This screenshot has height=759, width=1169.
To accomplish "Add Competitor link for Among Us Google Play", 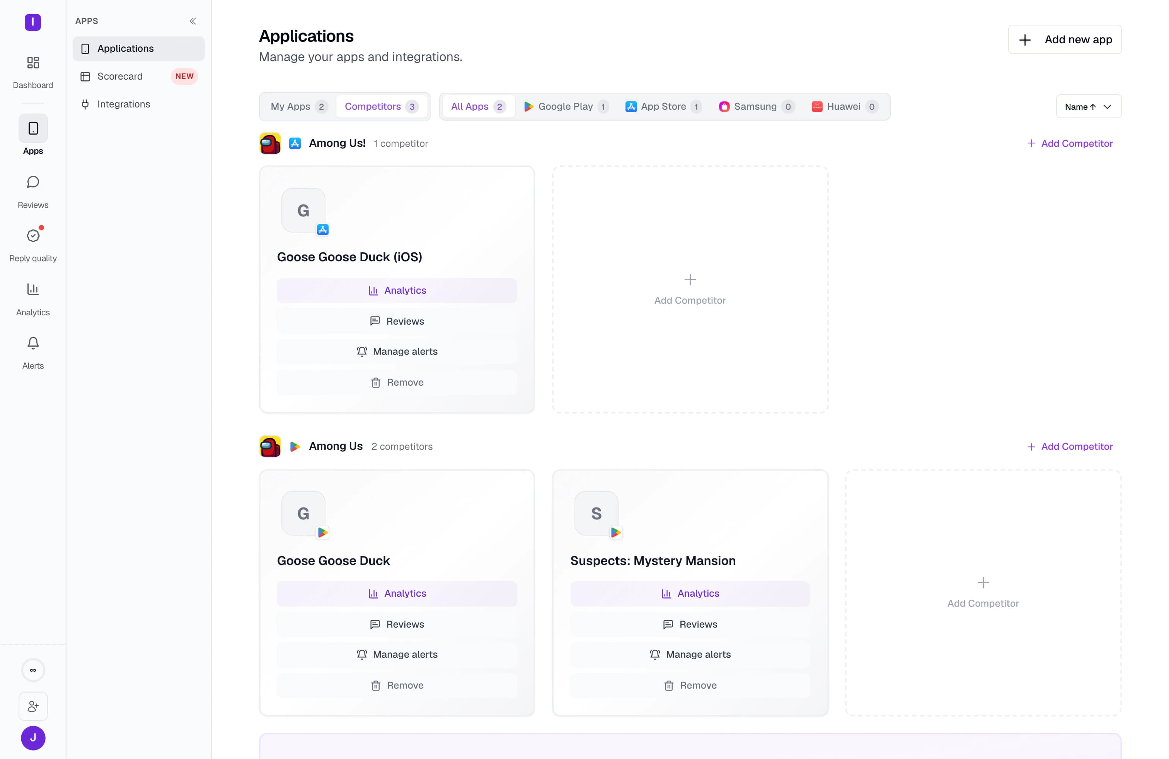I will click(1070, 446).
